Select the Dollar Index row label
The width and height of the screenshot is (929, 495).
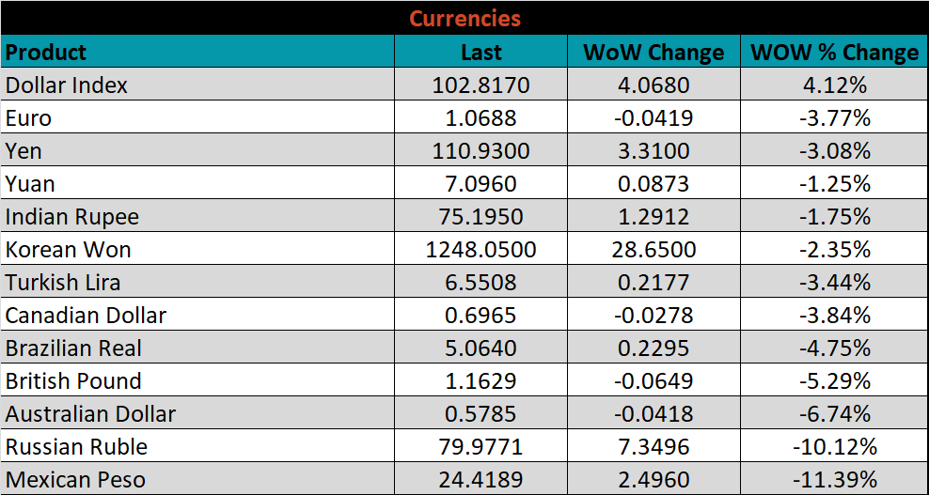pyautogui.click(x=67, y=85)
